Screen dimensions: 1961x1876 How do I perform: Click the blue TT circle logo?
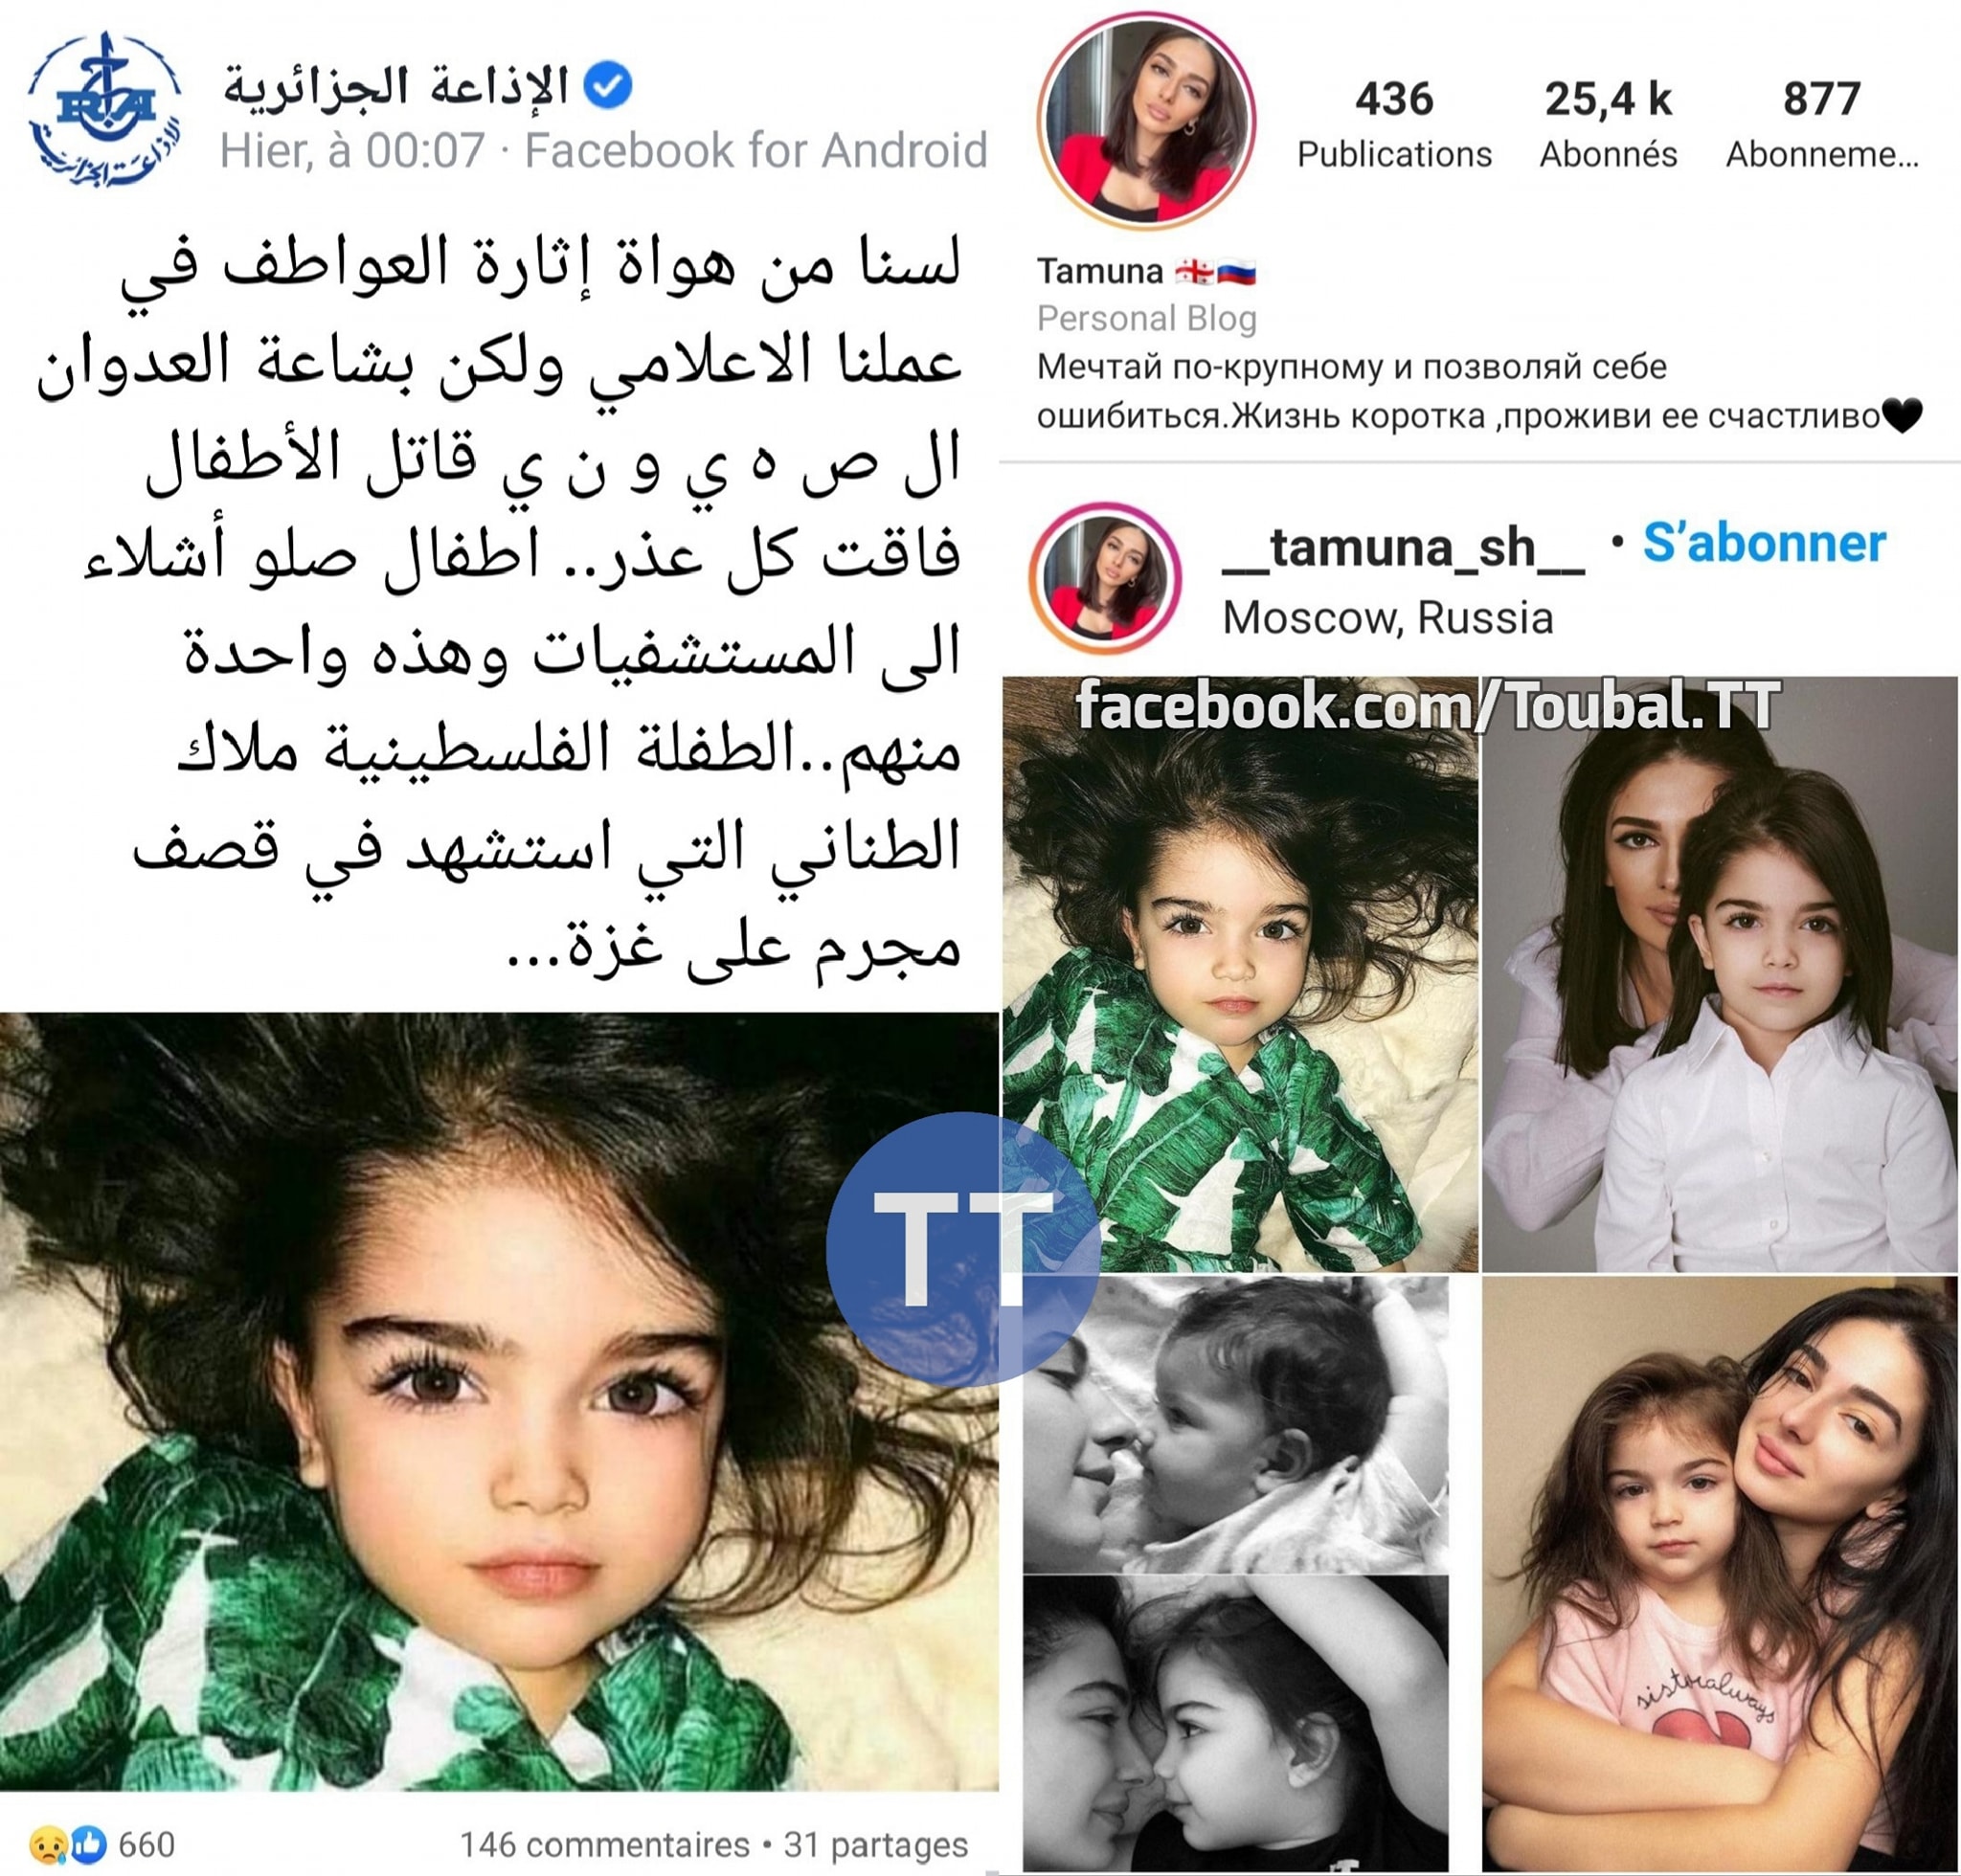[x=962, y=1248]
